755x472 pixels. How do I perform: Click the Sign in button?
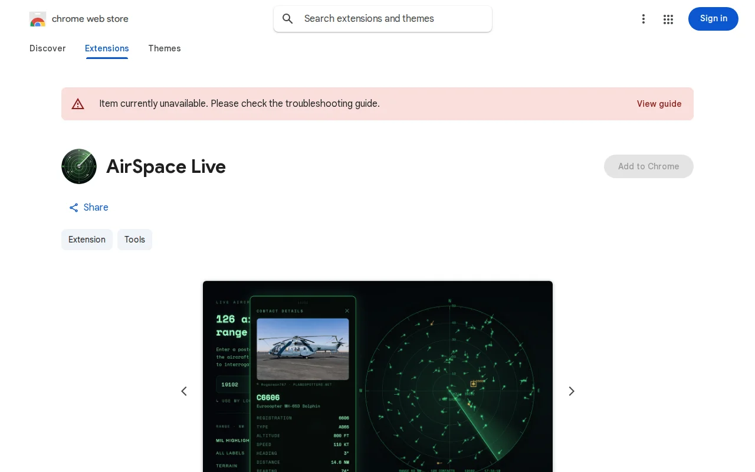pos(713,19)
